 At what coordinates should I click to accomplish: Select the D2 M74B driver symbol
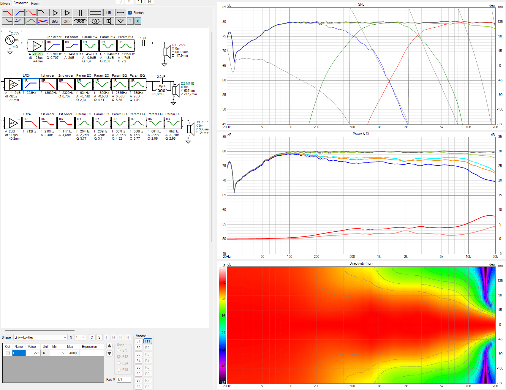pyautogui.click(x=176, y=91)
